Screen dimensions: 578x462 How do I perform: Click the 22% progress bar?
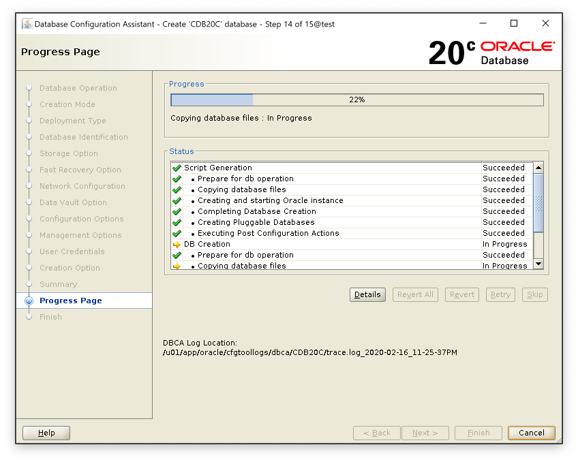356,99
